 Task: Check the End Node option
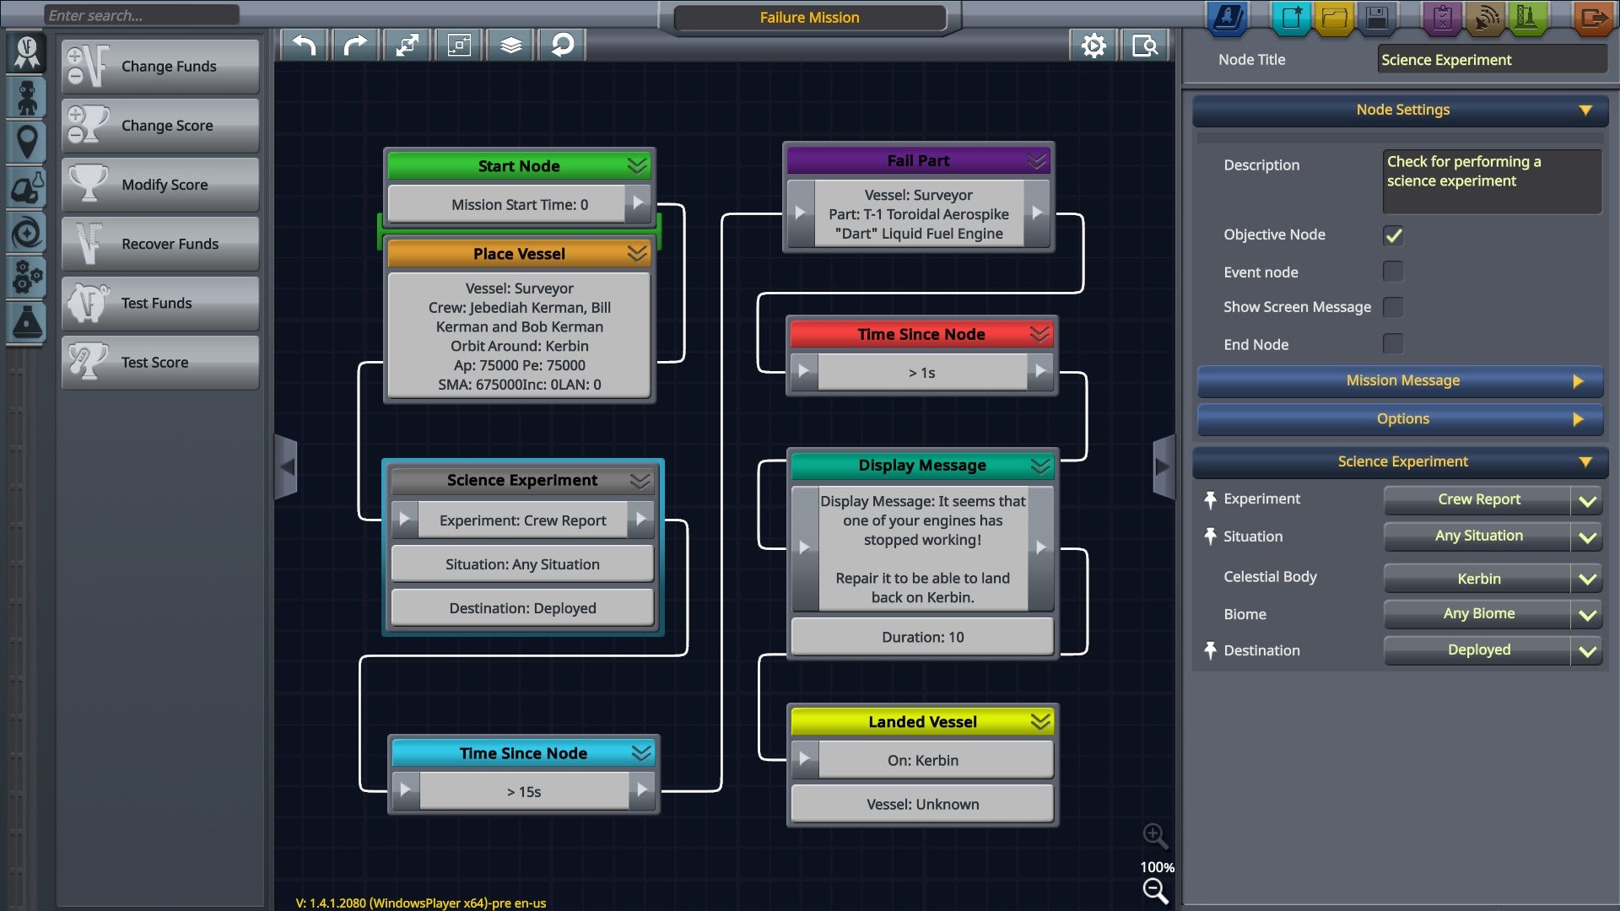point(1392,344)
